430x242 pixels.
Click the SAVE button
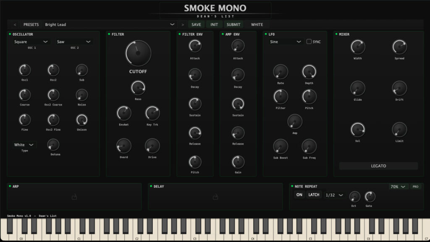tap(196, 24)
